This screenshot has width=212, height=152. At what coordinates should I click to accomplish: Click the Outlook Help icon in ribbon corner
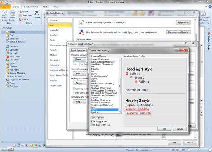[x=210, y=7]
